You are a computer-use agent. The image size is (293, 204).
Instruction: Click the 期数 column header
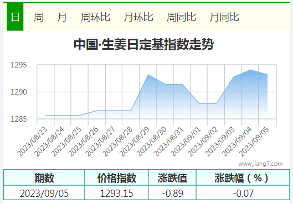[x=44, y=177]
